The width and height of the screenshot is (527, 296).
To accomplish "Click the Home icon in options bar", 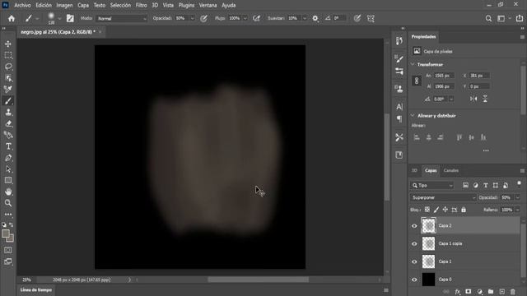I will (12, 18).
